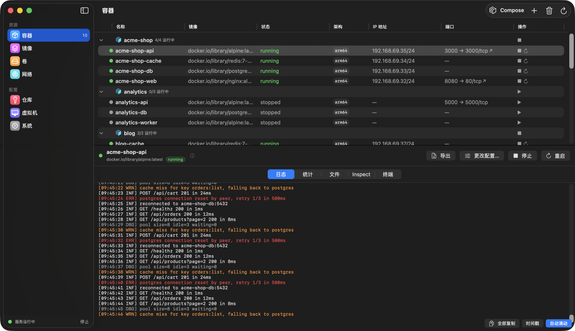Restart acme-shop-api from its row icon

526,51
